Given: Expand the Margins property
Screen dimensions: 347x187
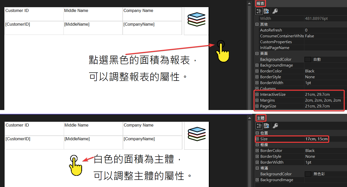Looking at the screenshot, I should [x=257, y=100].
